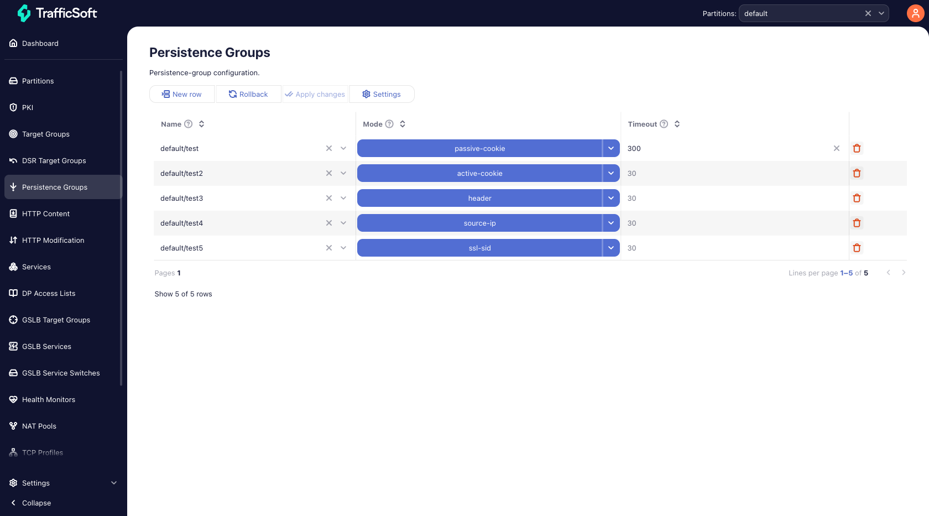This screenshot has width=929, height=516.
Task: Click trash icon for default/test5 row
Action: pyautogui.click(x=857, y=248)
